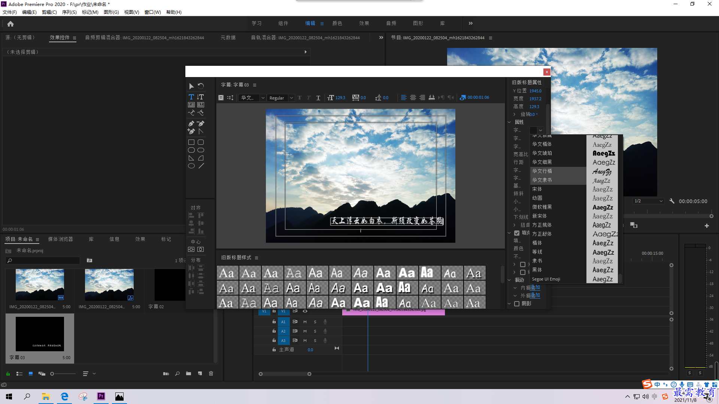This screenshot has width=719, height=404.
Task: Open program monitor settings wrench icon
Action: click(672, 201)
